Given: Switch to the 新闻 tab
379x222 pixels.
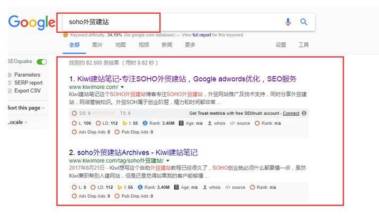Looking at the screenshot, I should pyautogui.click(x=167, y=45).
